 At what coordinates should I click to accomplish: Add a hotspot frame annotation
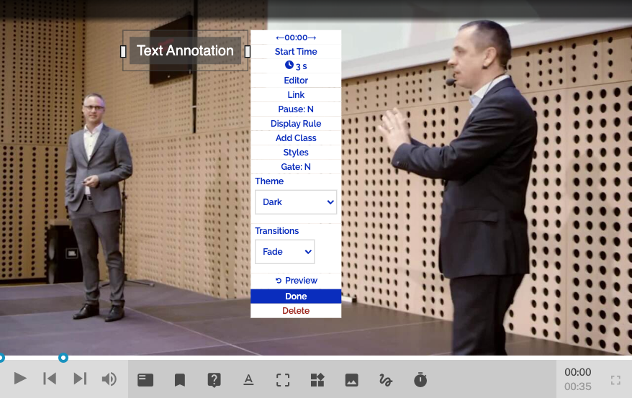click(283, 380)
